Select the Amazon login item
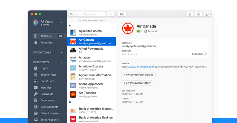The image size is (237, 123). click(x=92, y=59)
